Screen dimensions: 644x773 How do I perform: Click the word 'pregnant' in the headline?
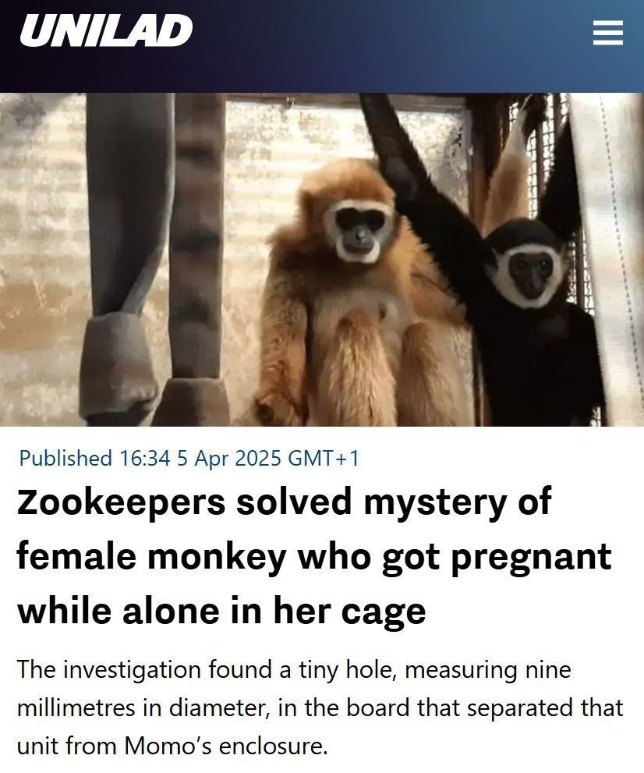531,557
